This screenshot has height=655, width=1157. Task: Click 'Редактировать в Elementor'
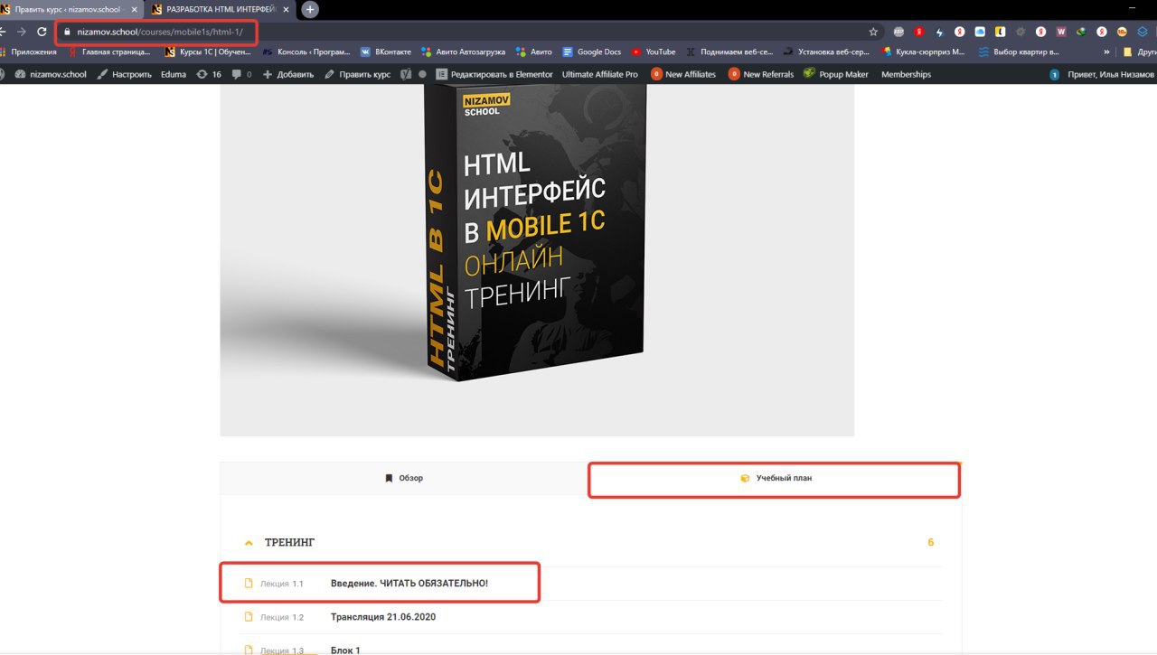[x=494, y=74]
